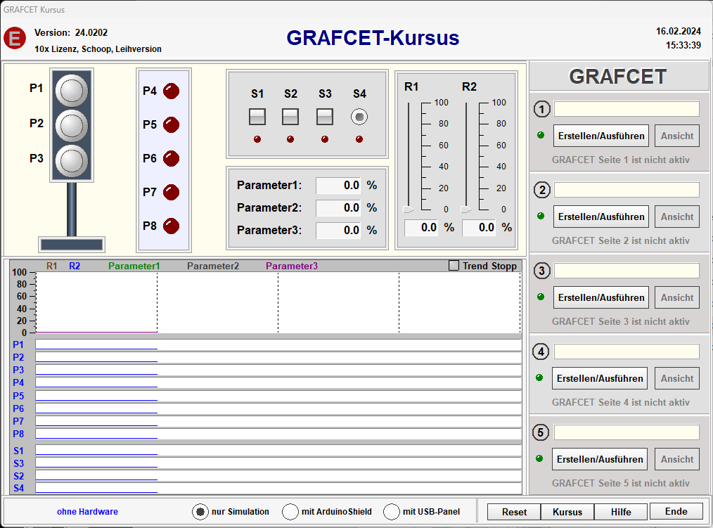The image size is (713, 528).
Task: Click the Parameter3 value field
Action: [x=338, y=230]
